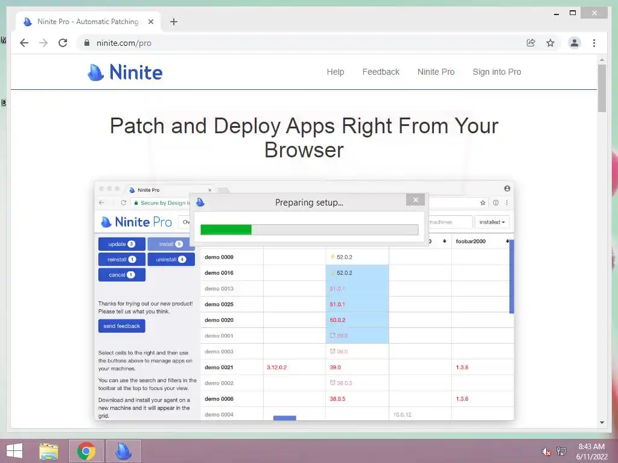Reload the ninite.com/pro page

point(63,43)
